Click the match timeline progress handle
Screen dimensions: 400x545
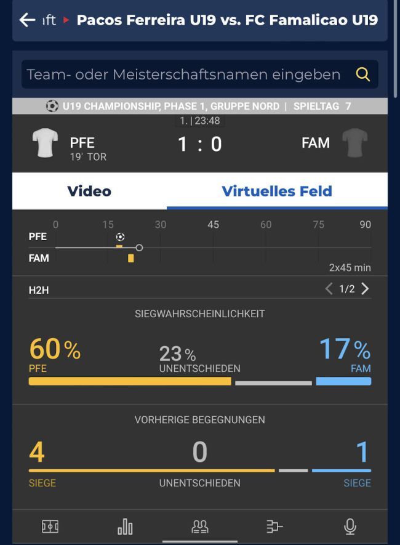pyautogui.click(x=139, y=248)
